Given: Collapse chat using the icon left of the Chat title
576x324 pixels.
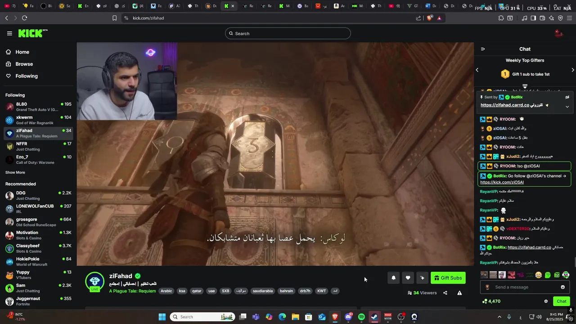Looking at the screenshot, I should click(x=483, y=49).
